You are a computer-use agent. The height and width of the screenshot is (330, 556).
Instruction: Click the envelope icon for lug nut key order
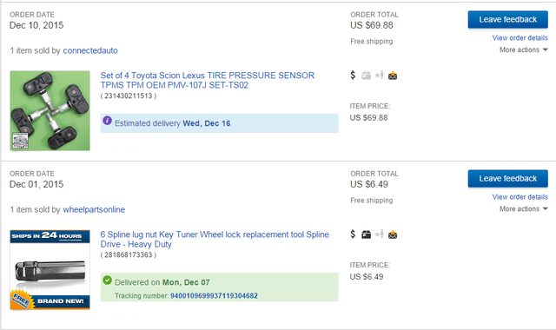393,234
